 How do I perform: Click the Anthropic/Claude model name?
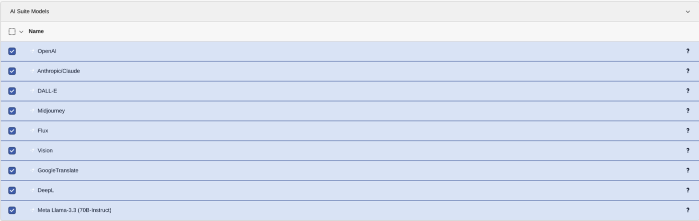tap(59, 71)
